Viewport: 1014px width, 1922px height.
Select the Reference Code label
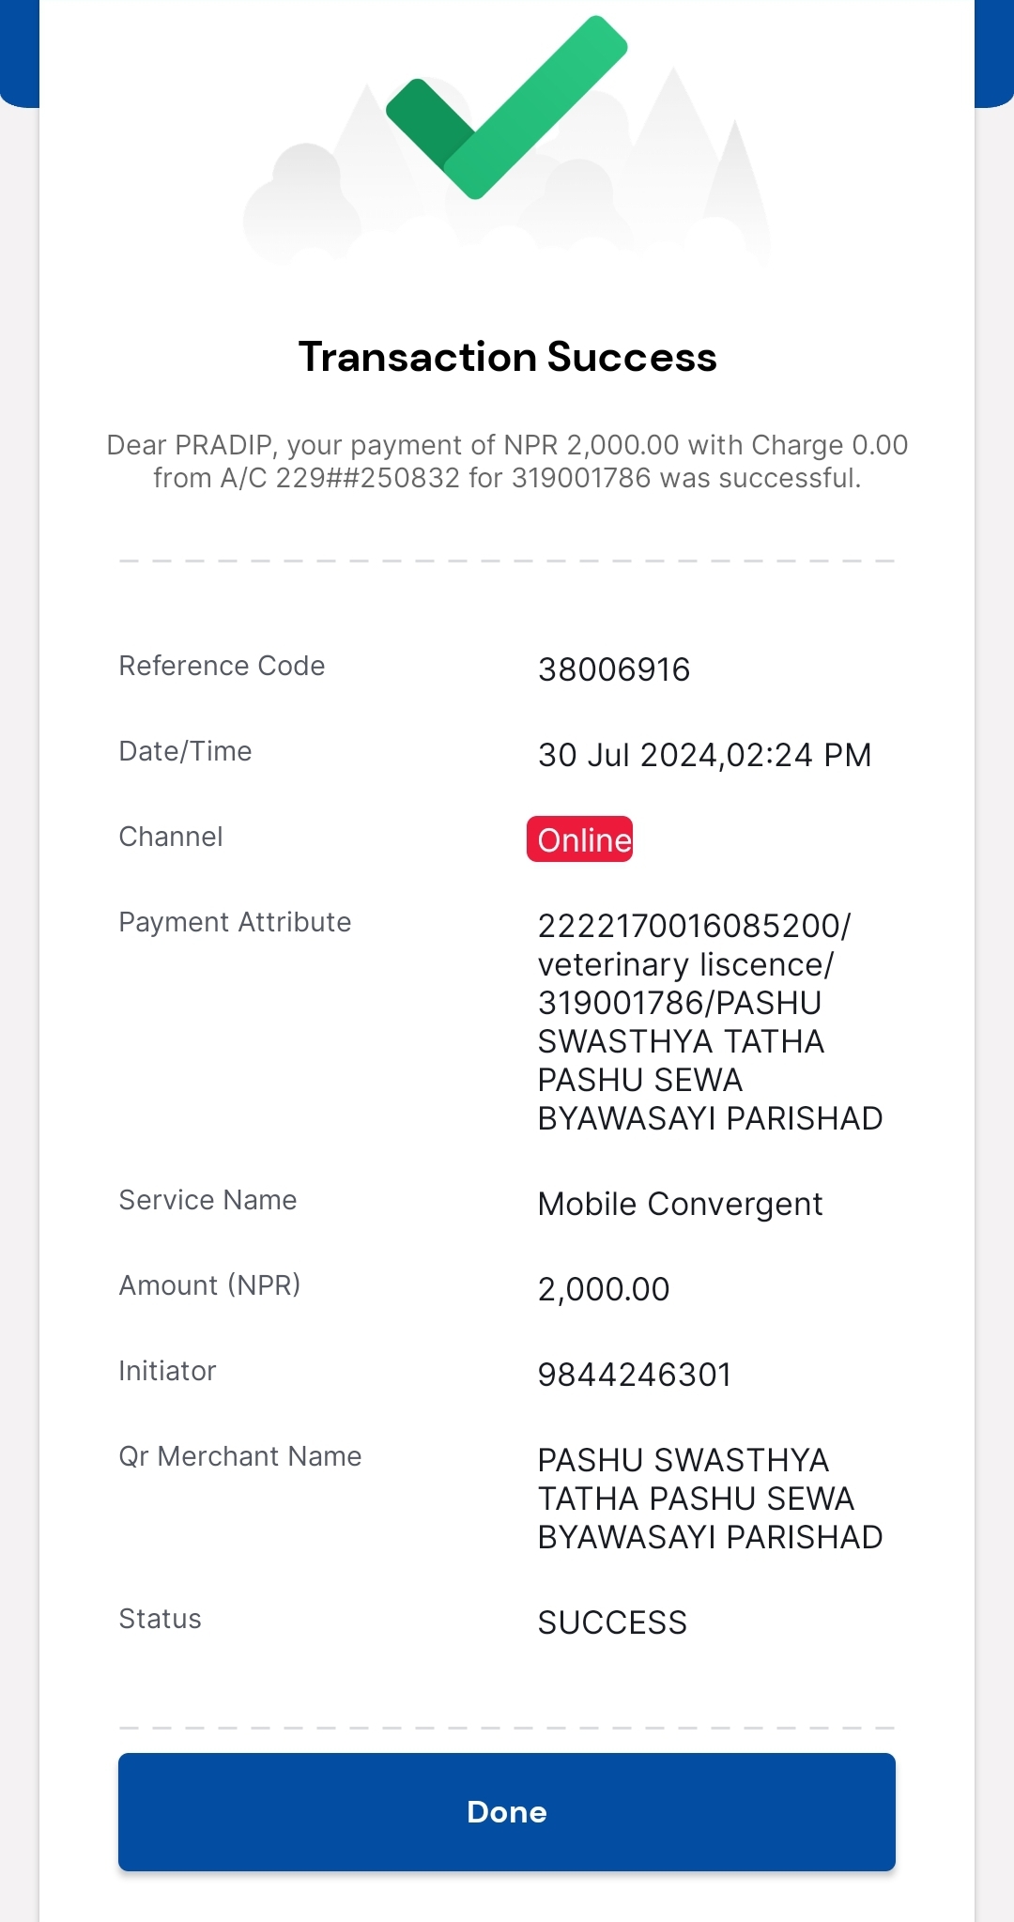tap(222, 666)
